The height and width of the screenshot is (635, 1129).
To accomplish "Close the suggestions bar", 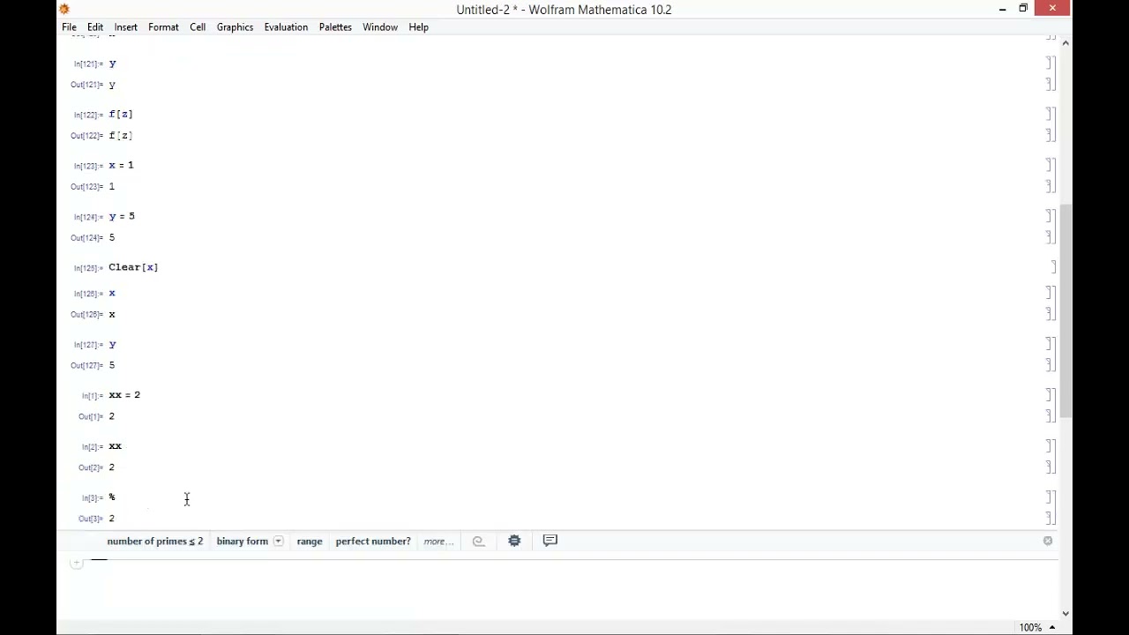I will 1048,541.
